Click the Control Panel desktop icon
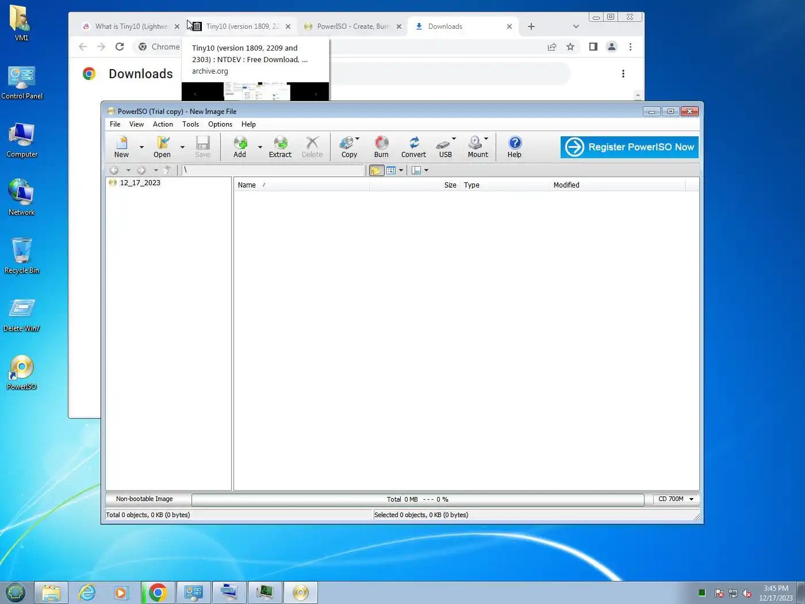Image resolution: width=805 pixels, height=604 pixels. [x=22, y=82]
